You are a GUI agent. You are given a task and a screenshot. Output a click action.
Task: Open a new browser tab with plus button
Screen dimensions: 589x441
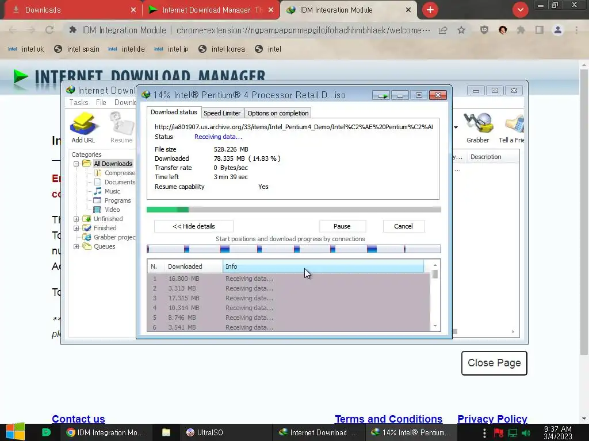point(430,10)
